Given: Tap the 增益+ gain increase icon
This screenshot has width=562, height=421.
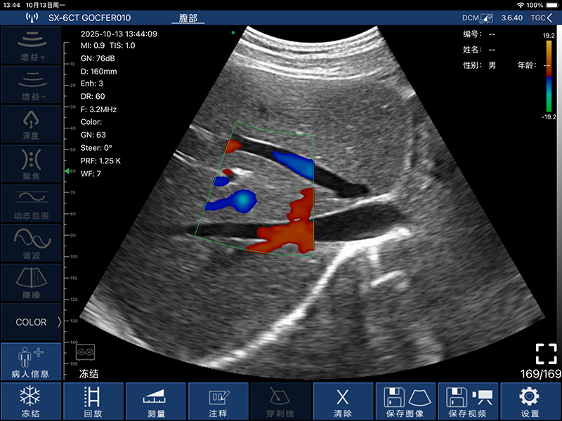Looking at the screenshot, I should point(31,44).
